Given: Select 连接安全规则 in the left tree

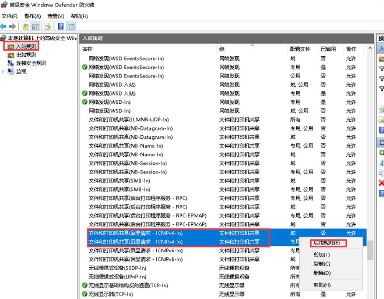Looking at the screenshot, I should (31, 63).
